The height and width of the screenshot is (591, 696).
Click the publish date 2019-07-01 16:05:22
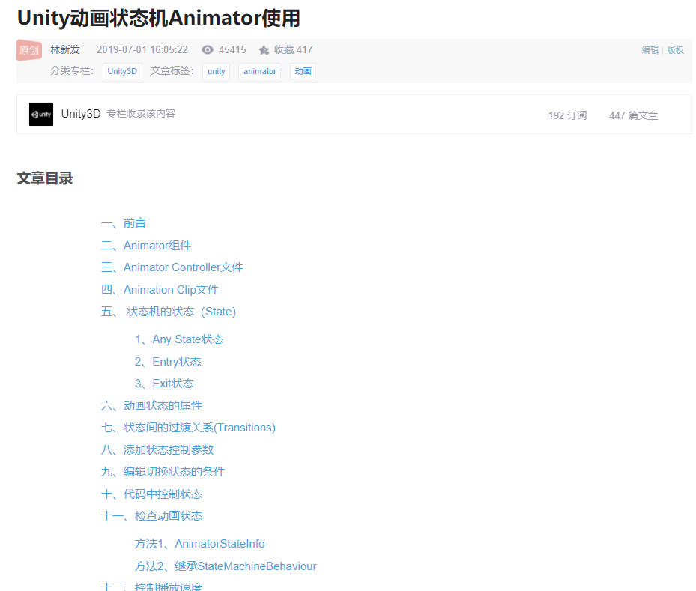click(142, 49)
